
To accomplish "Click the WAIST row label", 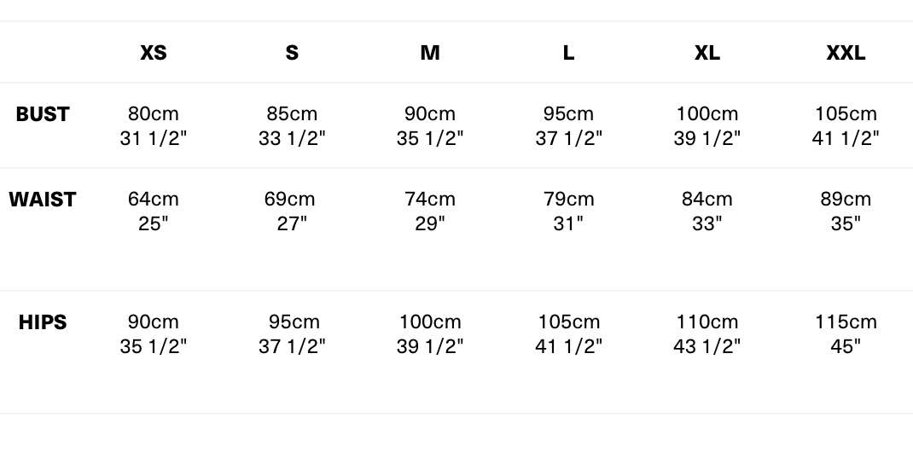I will point(43,200).
